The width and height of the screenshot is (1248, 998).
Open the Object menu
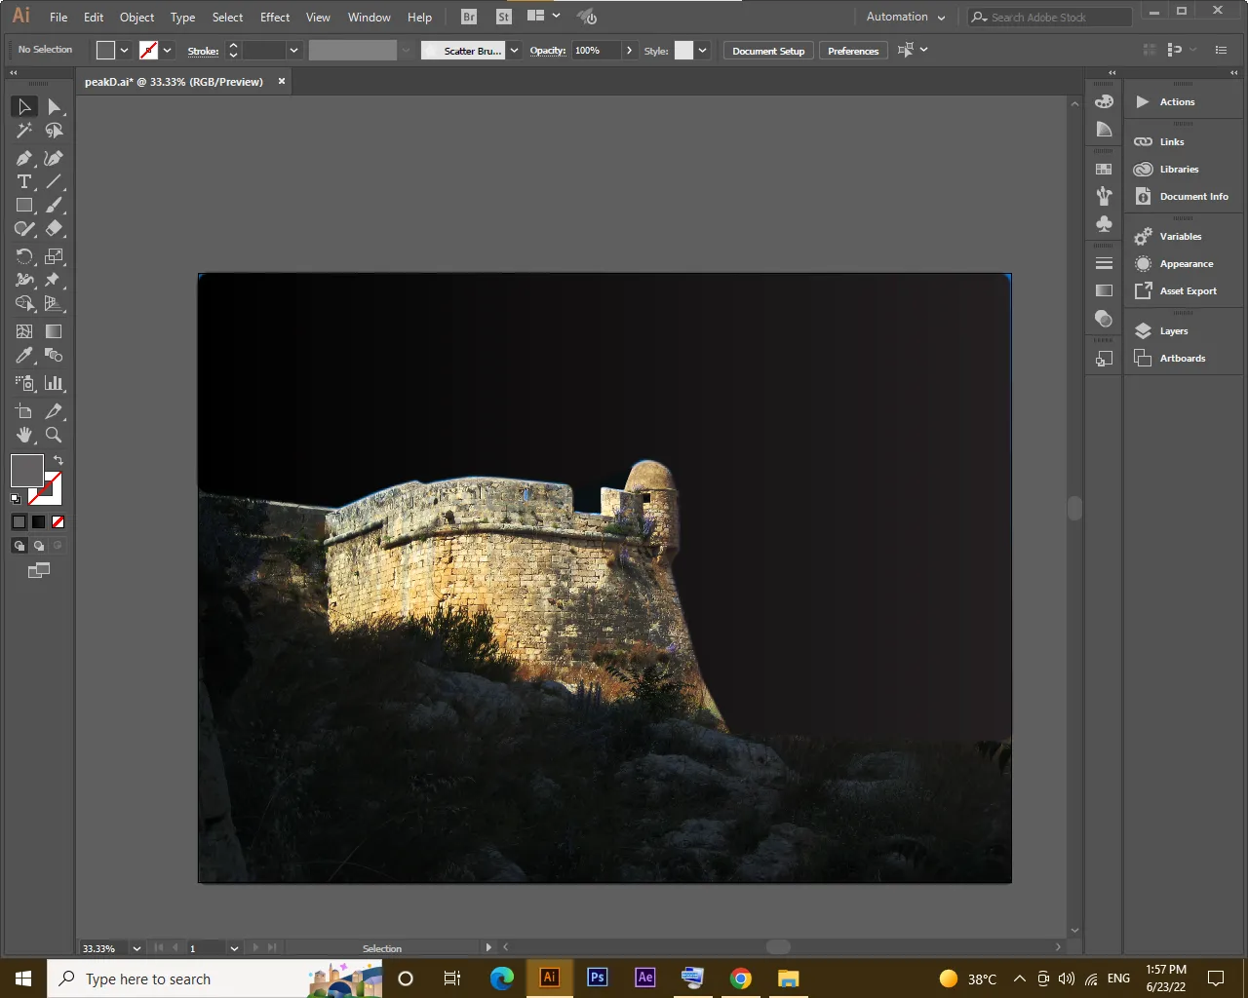(x=136, y=18)
